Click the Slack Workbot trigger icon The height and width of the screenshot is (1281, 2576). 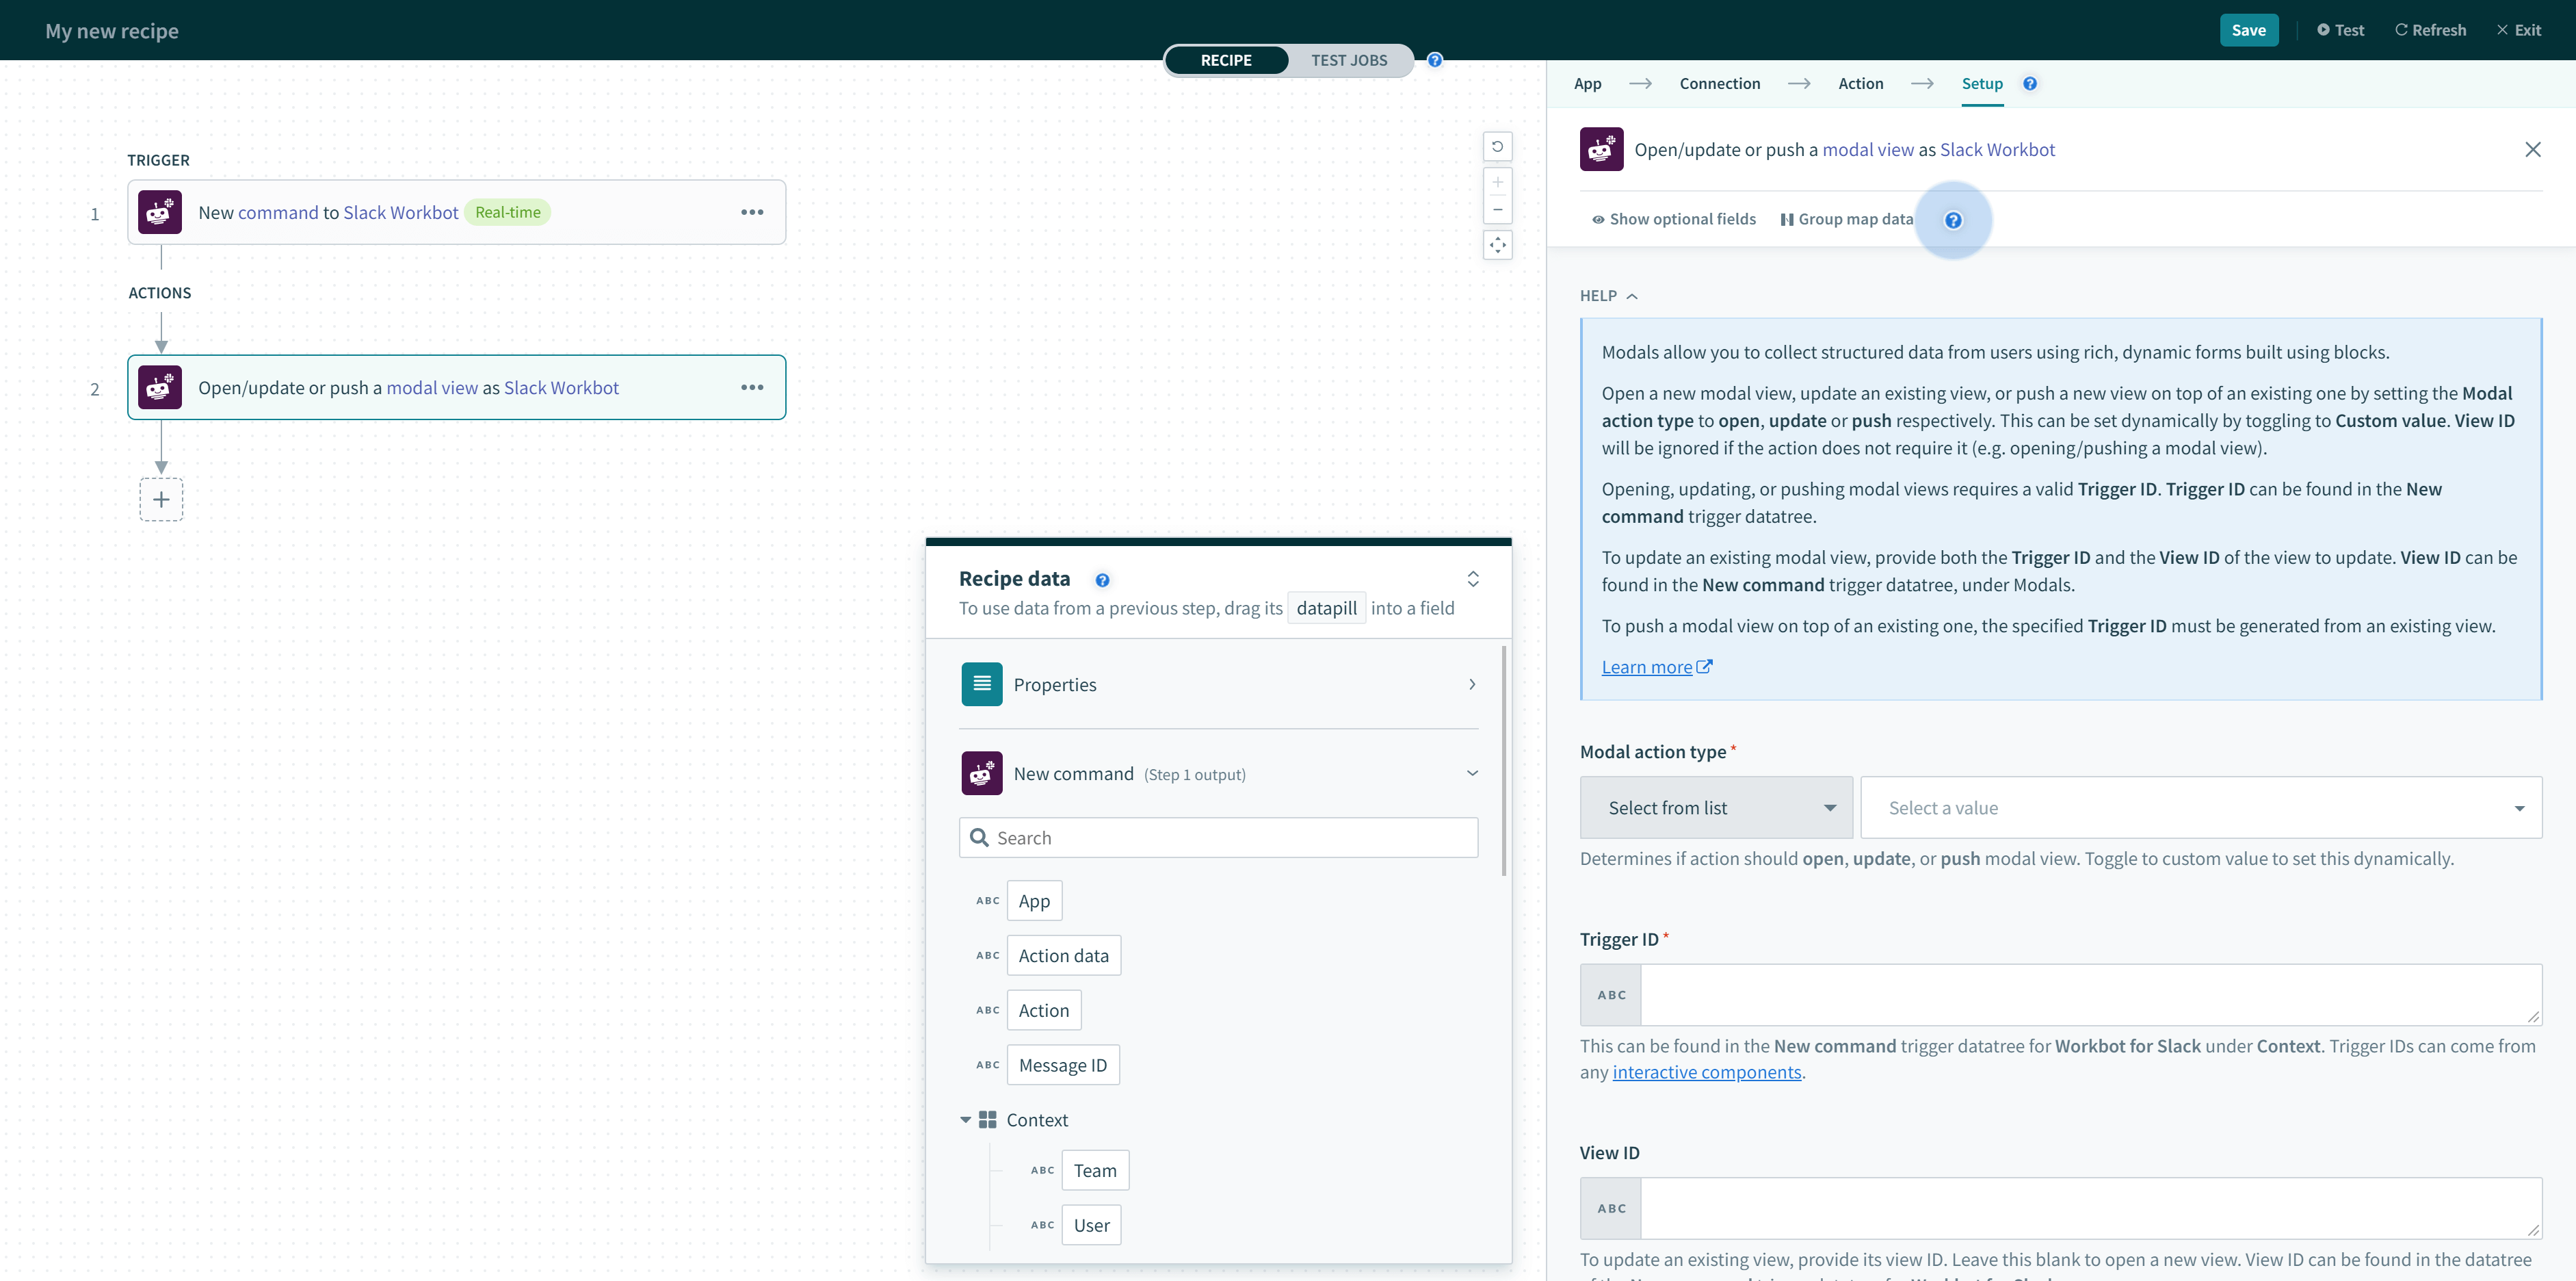[x=159, y=212]
